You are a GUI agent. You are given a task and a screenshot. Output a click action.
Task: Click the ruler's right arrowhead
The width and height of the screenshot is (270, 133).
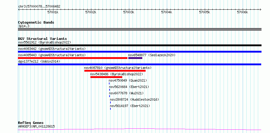pyautogui.click(x=261, y=9)
